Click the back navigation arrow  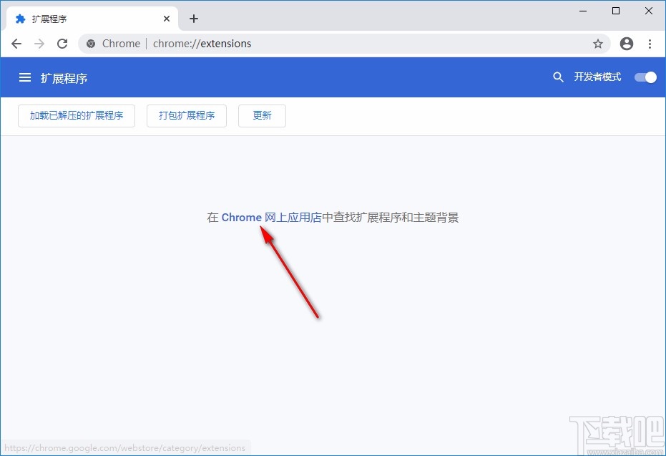(x=16, y=44)
